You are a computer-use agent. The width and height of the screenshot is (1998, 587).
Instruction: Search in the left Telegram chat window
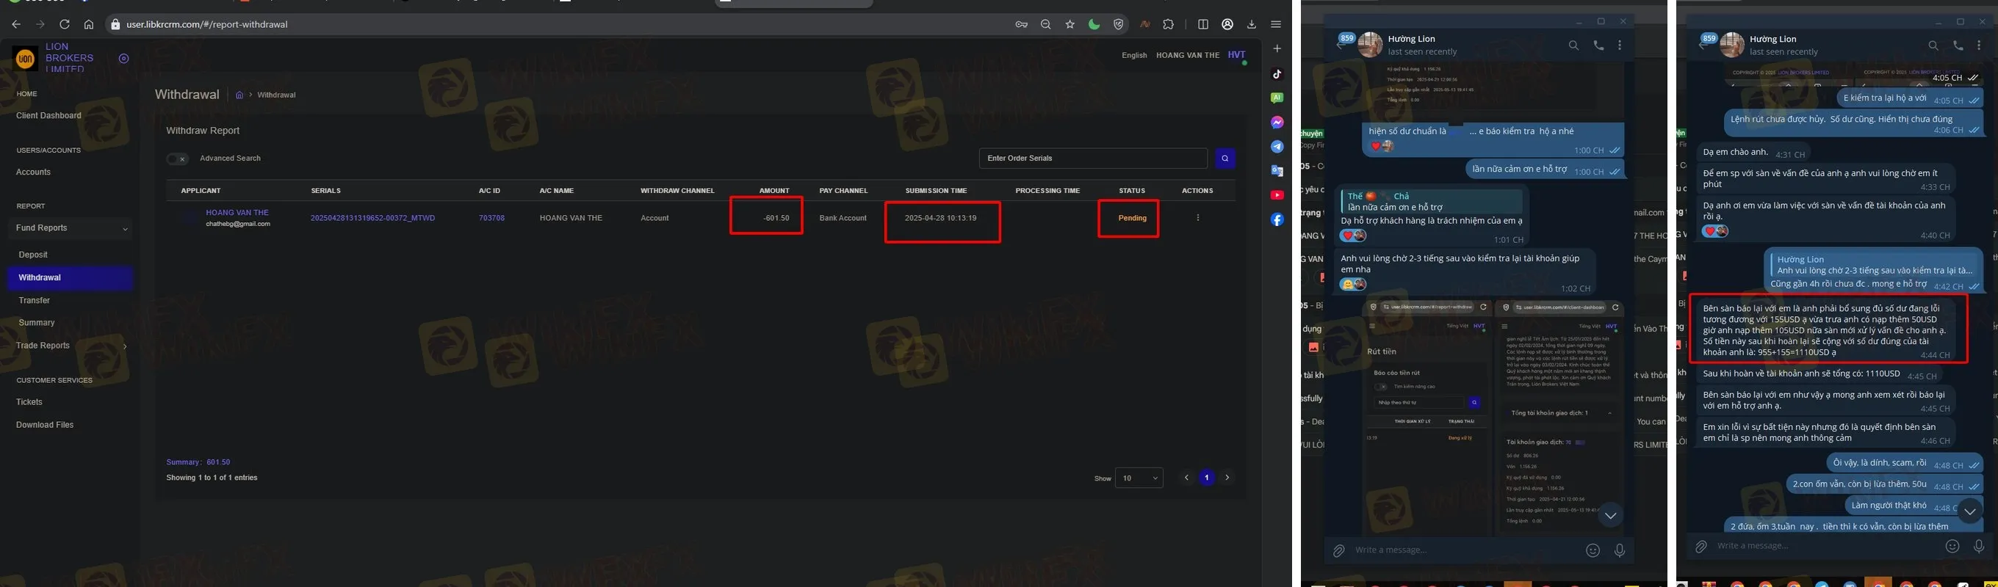[1573, 45]
